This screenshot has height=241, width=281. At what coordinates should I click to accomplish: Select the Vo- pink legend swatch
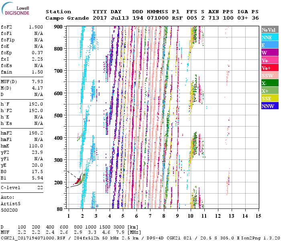coord(269,60)
